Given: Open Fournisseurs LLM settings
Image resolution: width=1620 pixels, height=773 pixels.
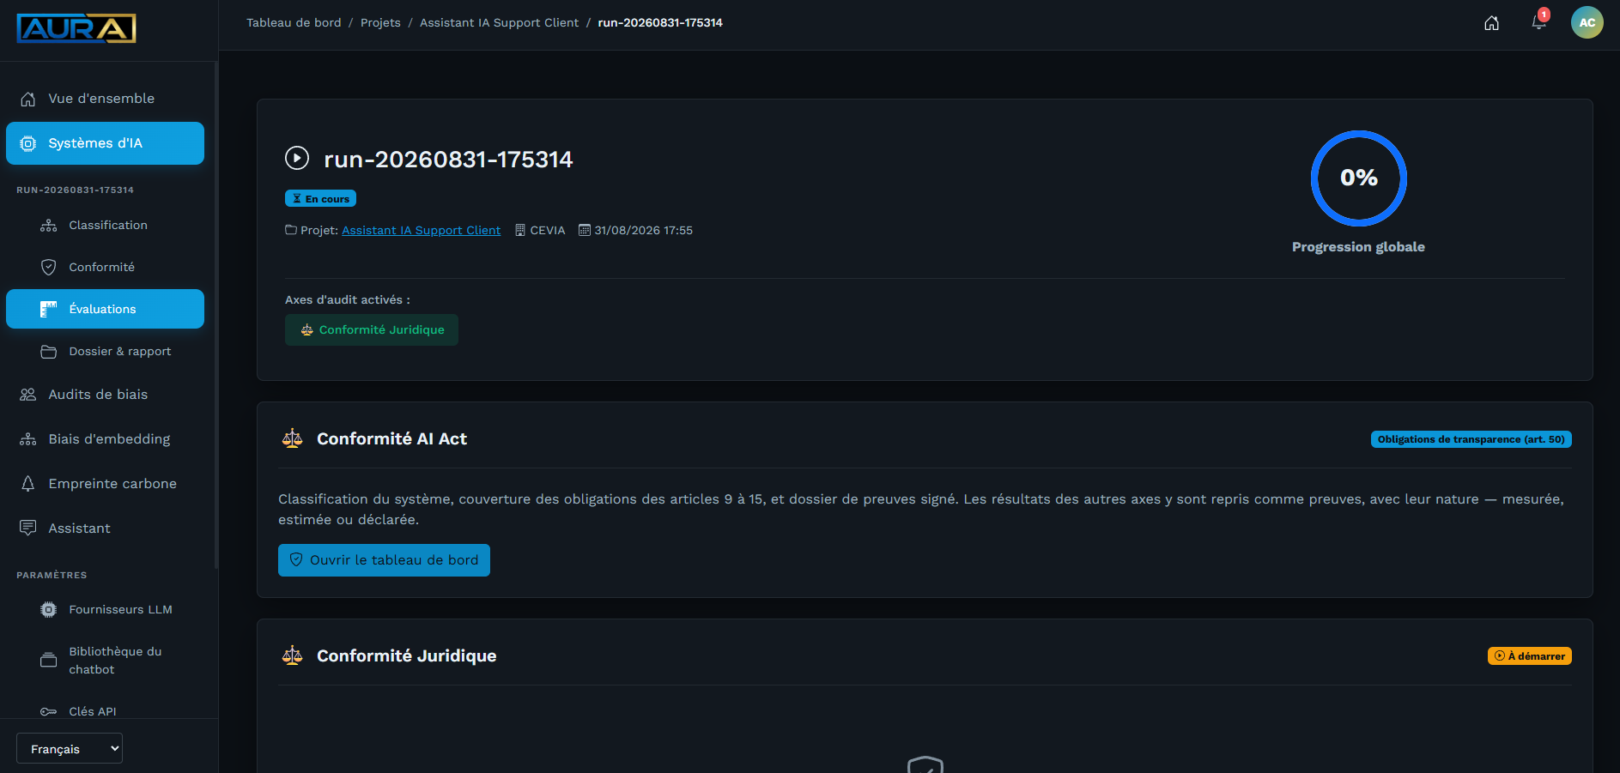Looking at the screenshot, I should (105, 609).
